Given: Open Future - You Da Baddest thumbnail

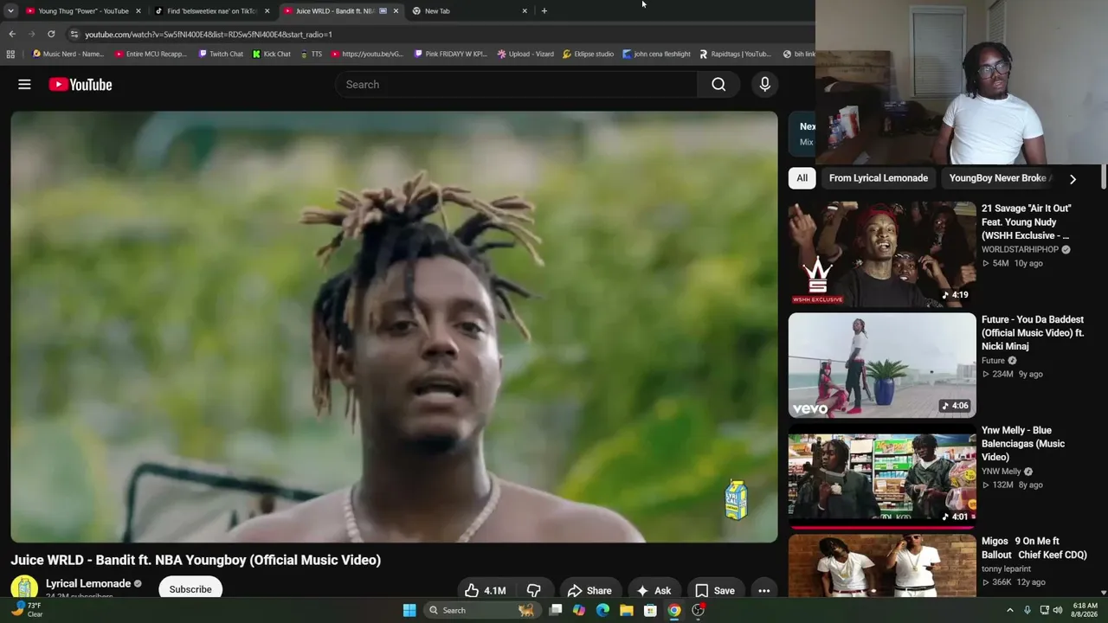Looking at the screenshot, I should pyautogui.click(x=882, y=365).
